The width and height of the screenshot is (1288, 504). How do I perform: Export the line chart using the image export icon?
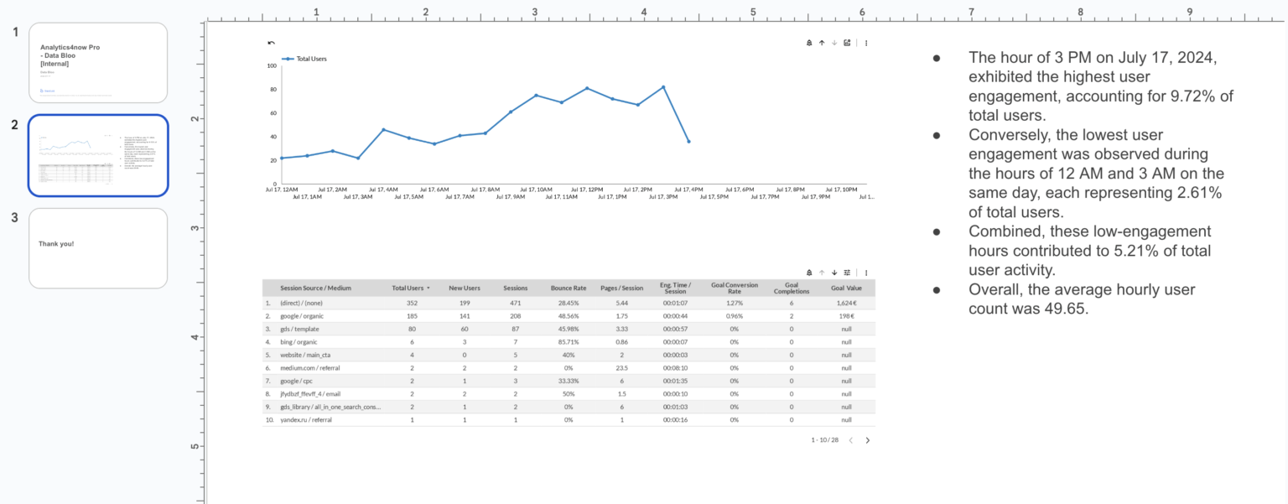click(x=847, y=43)
